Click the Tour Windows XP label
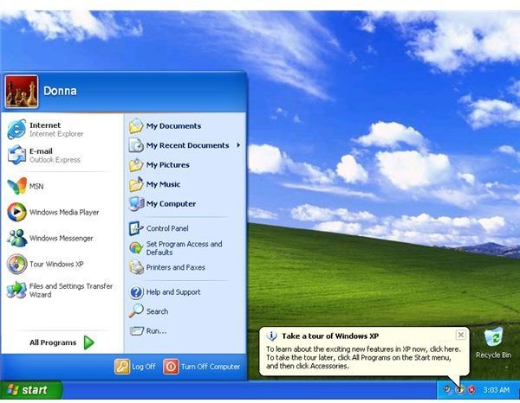This screenshot has height=403, width=520. click(x=56, y=264)
